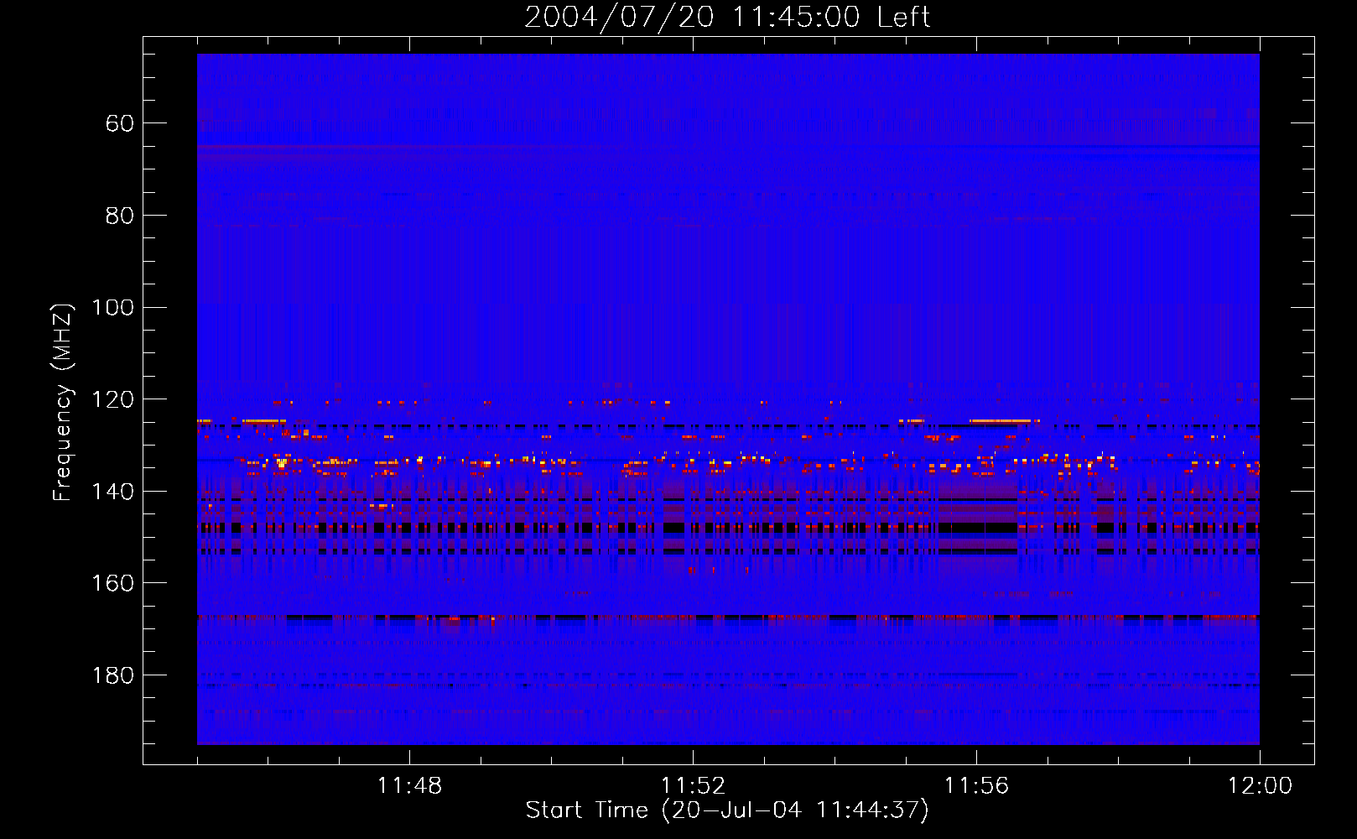Click the 160 frequency tick label
This screenshot has height=839, width=1357.
(x=112, y=583)
